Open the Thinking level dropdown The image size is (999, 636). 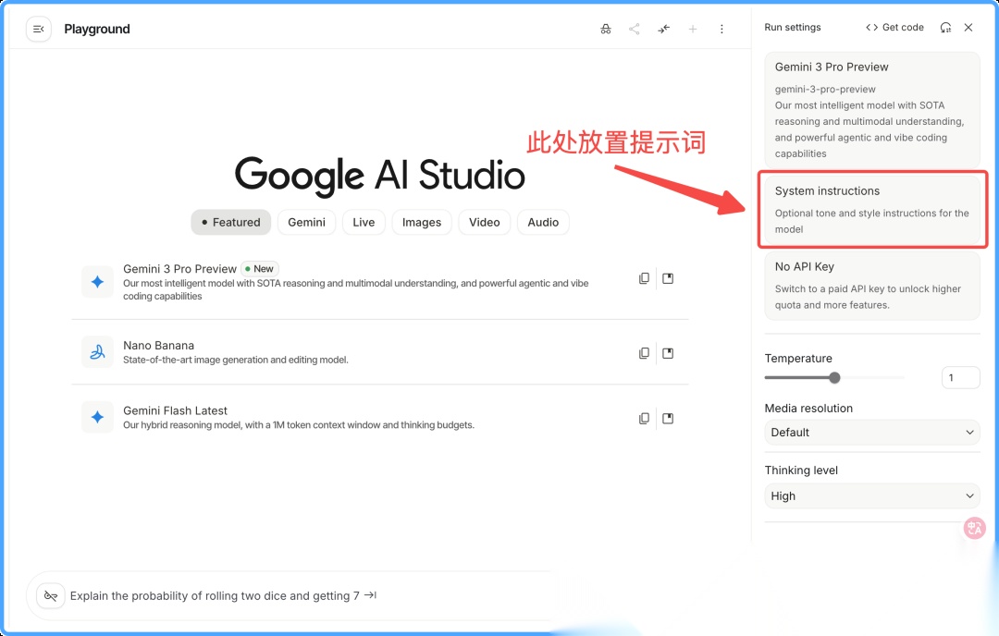tap(872, 495)
